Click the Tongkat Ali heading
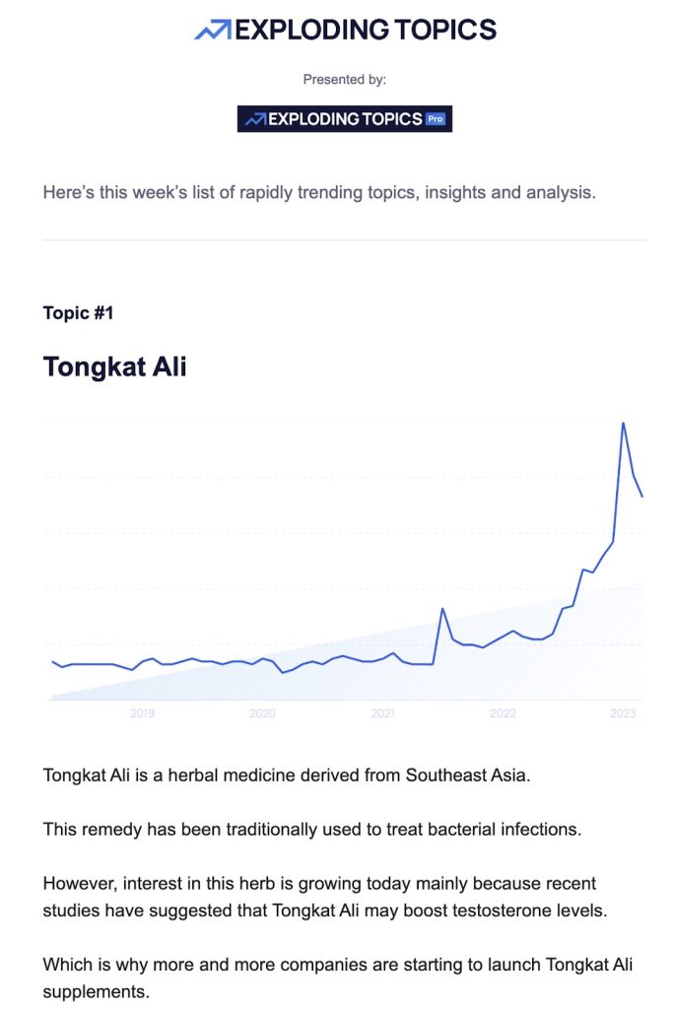 point(115,368)
